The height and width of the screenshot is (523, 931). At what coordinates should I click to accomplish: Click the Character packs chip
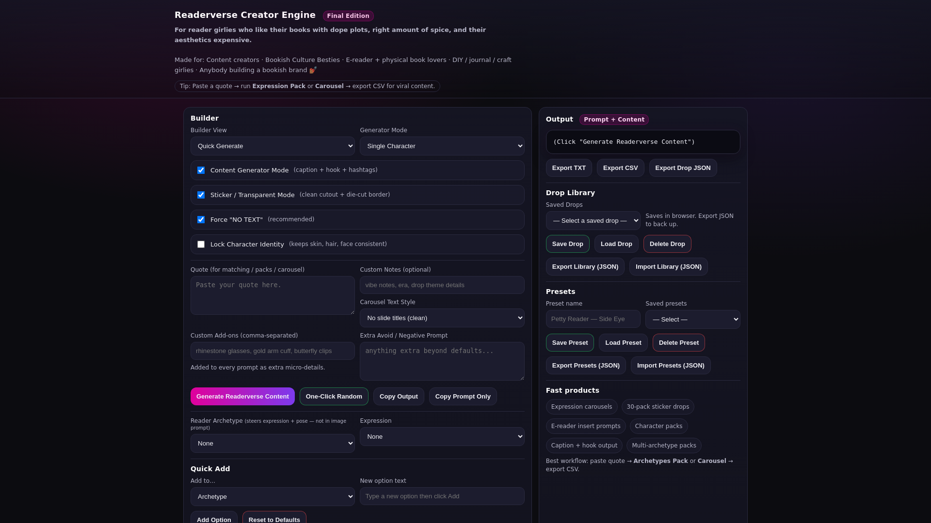point(658,426)
